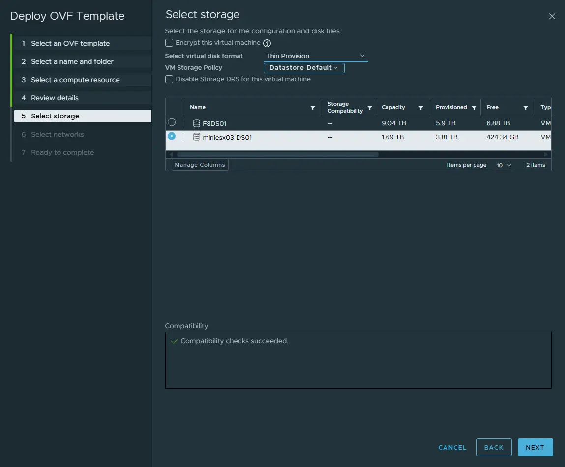Open the Provisioned column filter
Viewport: 565px width, 467px height.
474,108
